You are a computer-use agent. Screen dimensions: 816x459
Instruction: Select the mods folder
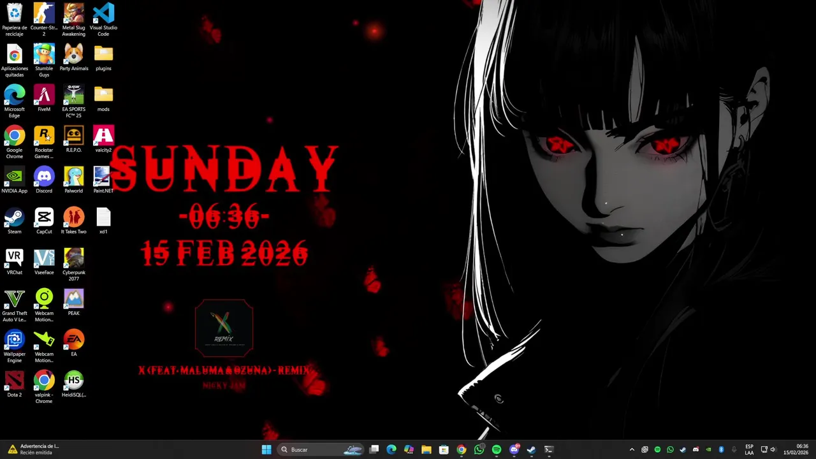pyautogui.click(x=103, y=98)
